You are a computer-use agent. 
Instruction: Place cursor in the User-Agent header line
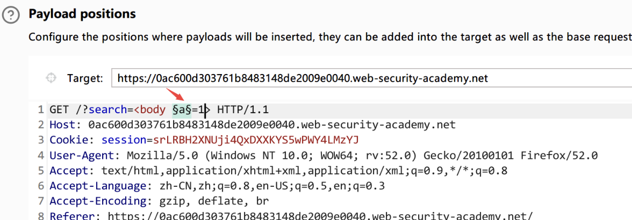pos(322,156)
